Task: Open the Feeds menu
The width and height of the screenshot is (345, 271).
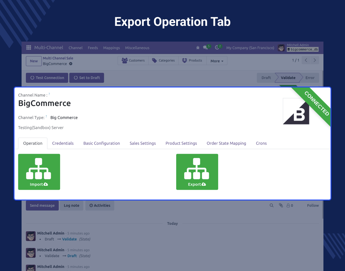Action: tap(93, 48)
